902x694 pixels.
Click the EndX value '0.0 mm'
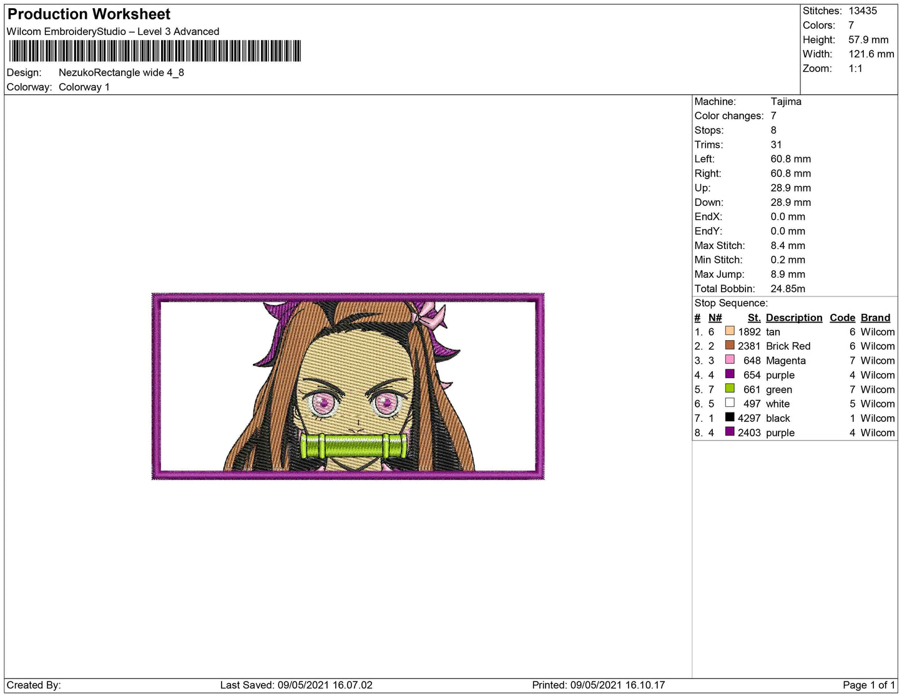tap(788, 217)
